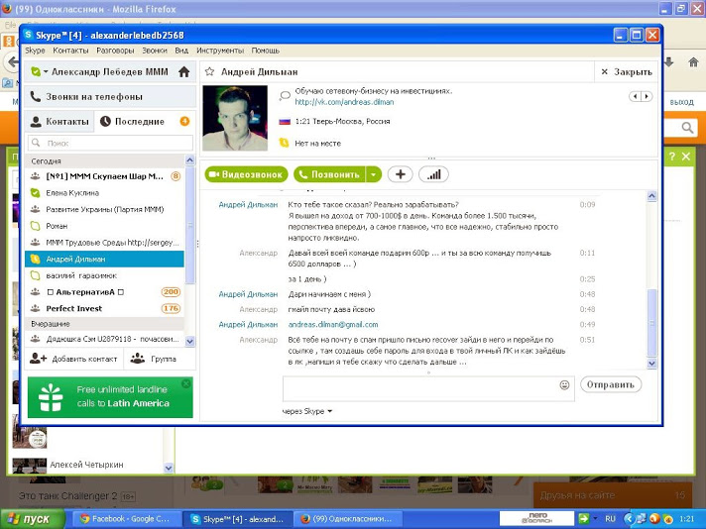This screenshot has height=529, width=706.
Task: Open Звонки на телефоны
Action: click(110, 97)
